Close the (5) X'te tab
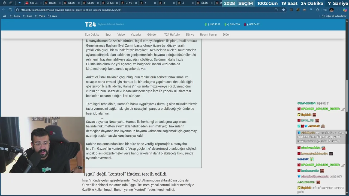The height and width of the screenshot is (196, 349). click(x=59, y=3)
